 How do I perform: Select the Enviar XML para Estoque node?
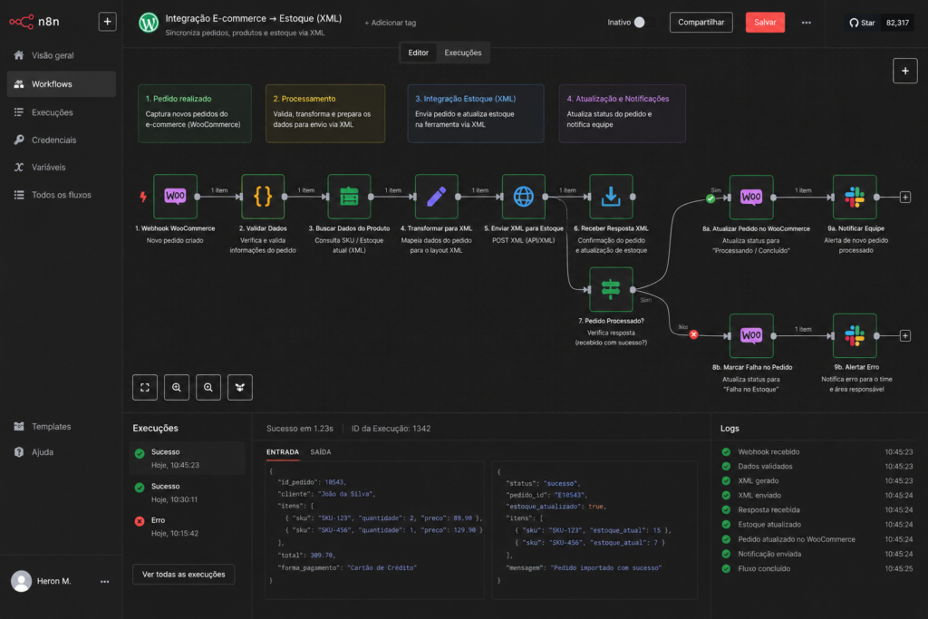pos(523,197)
